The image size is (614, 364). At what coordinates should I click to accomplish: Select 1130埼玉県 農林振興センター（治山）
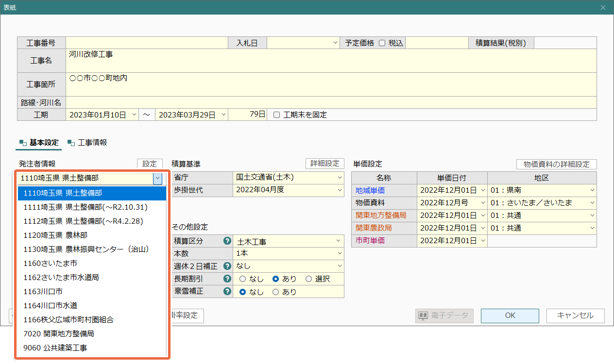click(92, 249)
